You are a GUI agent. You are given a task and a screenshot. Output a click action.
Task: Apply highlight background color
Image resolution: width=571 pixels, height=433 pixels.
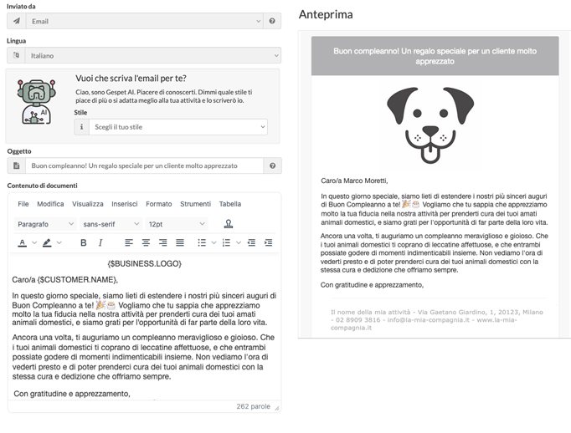47,243
